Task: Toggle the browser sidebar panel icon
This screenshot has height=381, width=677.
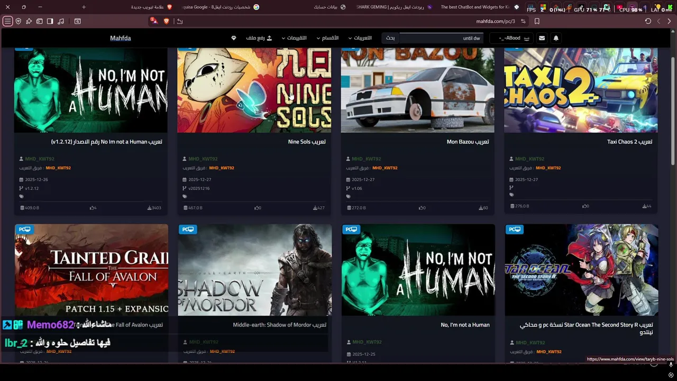Action: pos(50,21)
